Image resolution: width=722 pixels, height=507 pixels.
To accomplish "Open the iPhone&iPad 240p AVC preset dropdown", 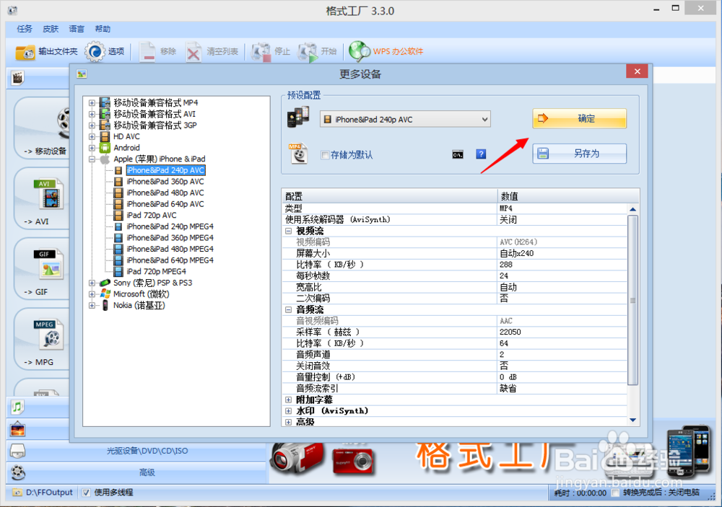I will 405,120.
